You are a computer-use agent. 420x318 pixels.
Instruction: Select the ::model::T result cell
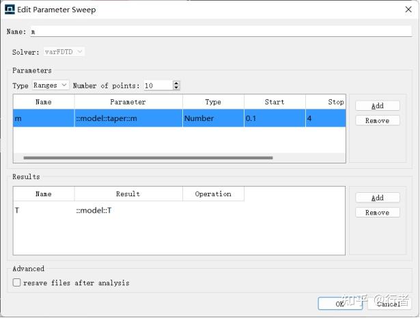click(128, 211)
